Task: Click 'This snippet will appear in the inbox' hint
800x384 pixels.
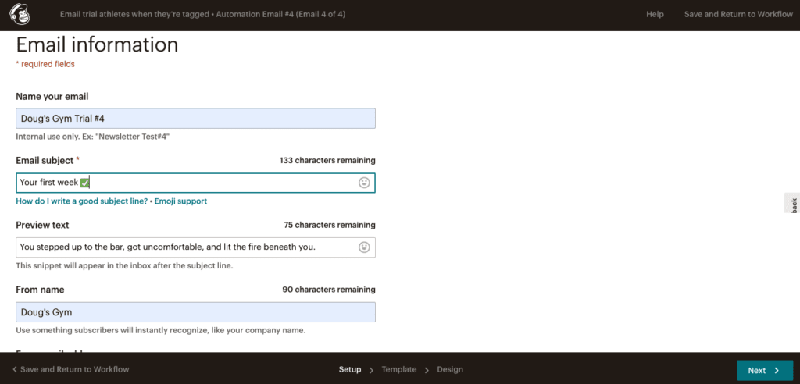Action: [124, 265]
